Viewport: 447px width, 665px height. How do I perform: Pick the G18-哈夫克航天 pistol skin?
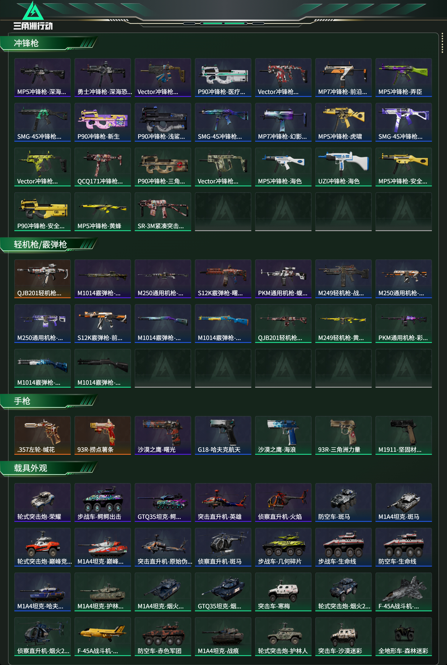tap(223, 435)
